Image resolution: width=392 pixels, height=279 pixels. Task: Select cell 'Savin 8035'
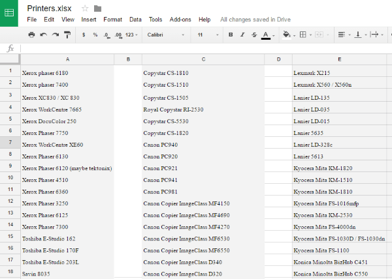point(67,272)
